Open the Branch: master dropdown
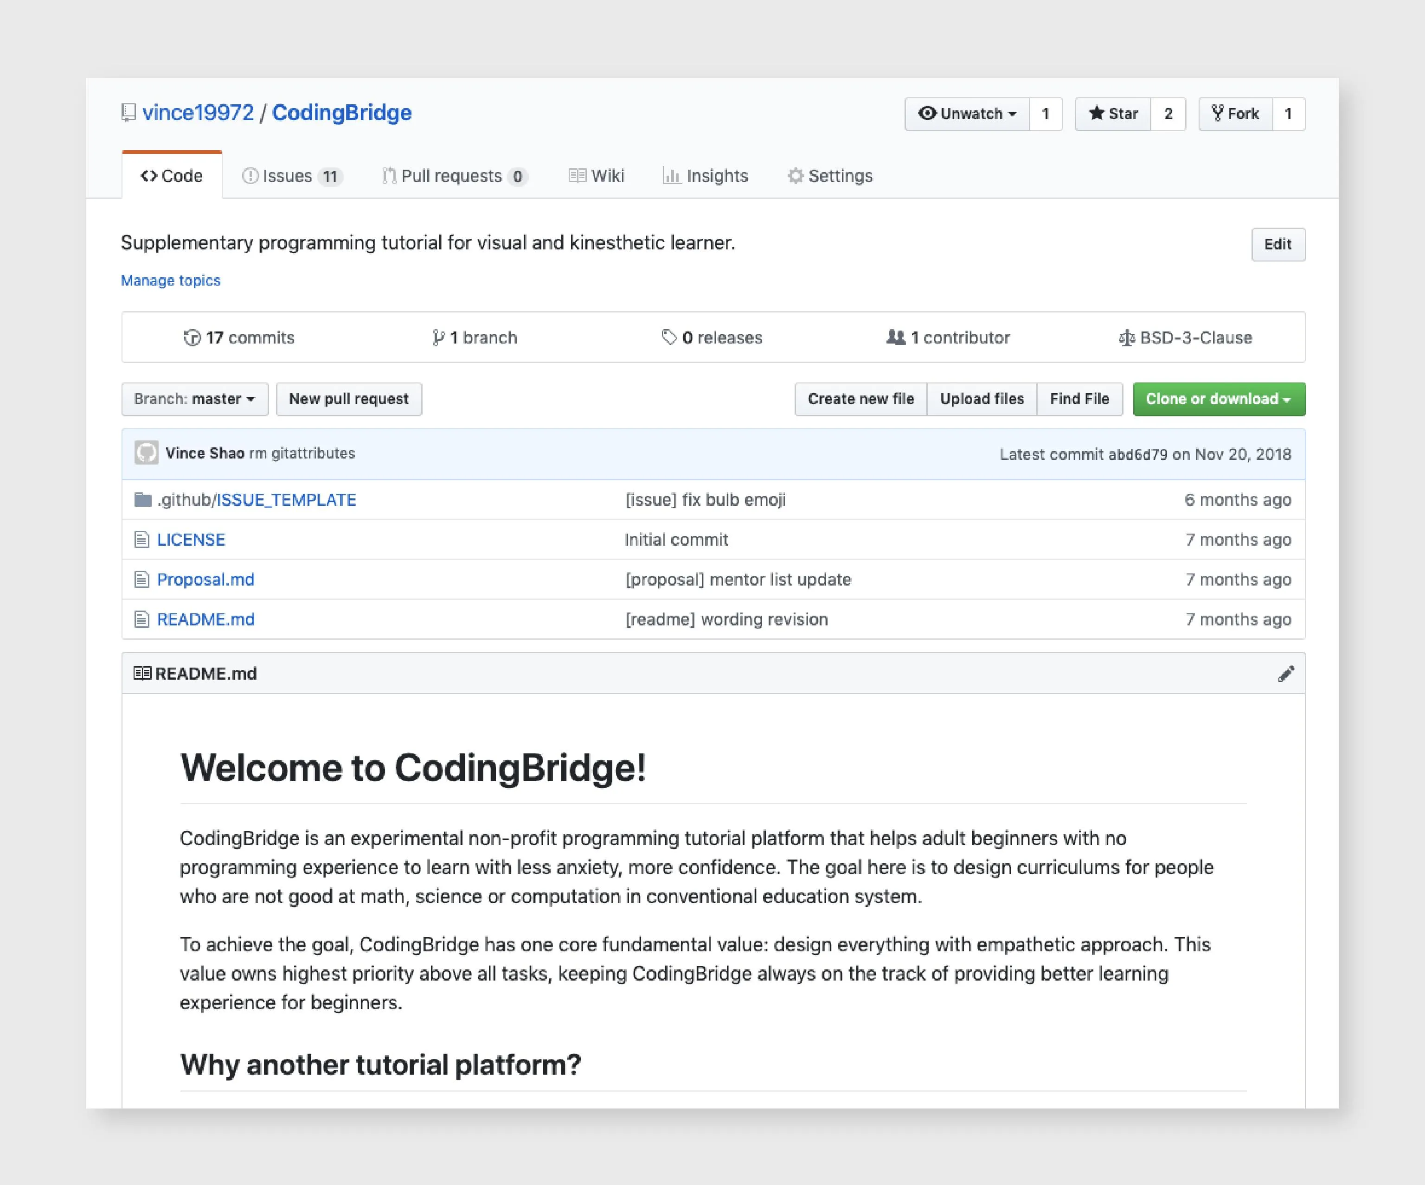 (195, 399)
